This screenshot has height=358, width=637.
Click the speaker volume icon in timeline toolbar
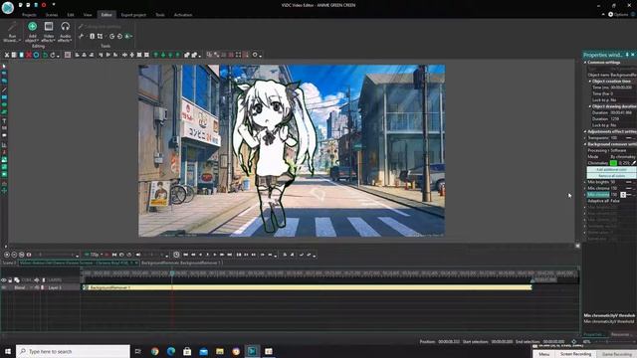point(137,255)
